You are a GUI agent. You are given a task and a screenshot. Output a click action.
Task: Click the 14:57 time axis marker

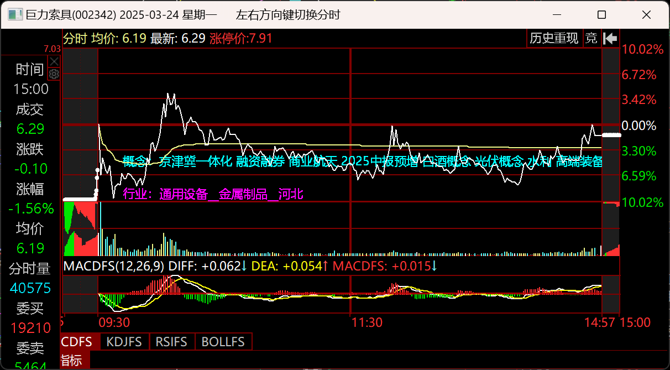coord(600,322)
